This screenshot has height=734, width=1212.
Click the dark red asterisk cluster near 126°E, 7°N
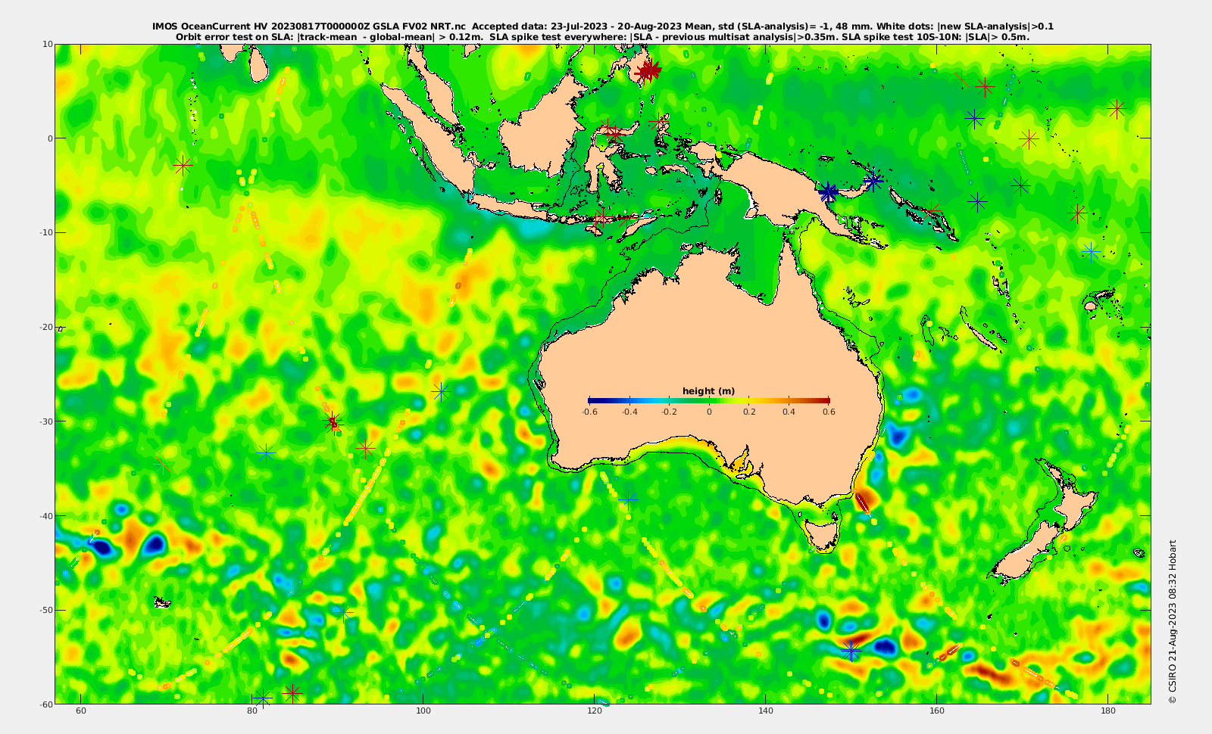[648, 71]
